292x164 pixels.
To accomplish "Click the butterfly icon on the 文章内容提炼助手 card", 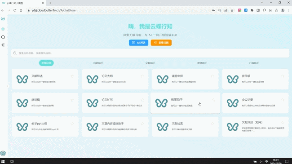I will point(93,127).
